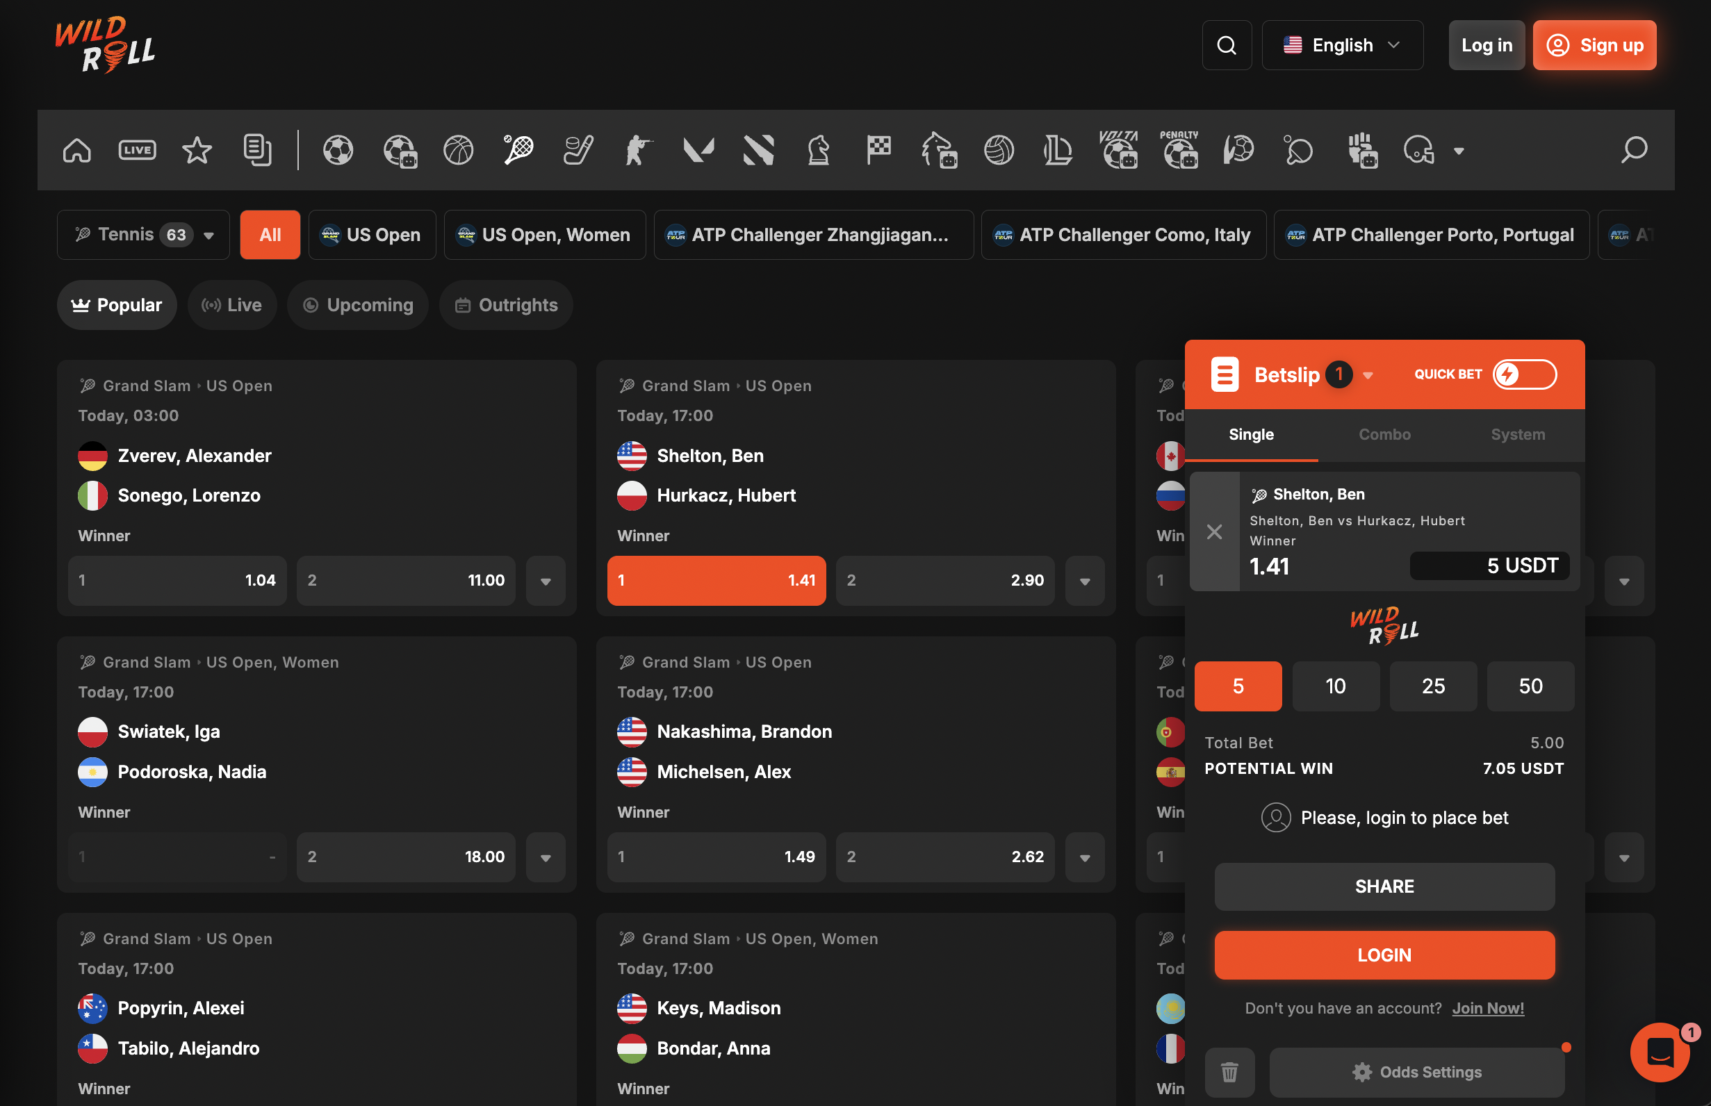Expand more markets for Zverev vs Sonego
The image size is (1711, 1106).
(x=545, y=580)
